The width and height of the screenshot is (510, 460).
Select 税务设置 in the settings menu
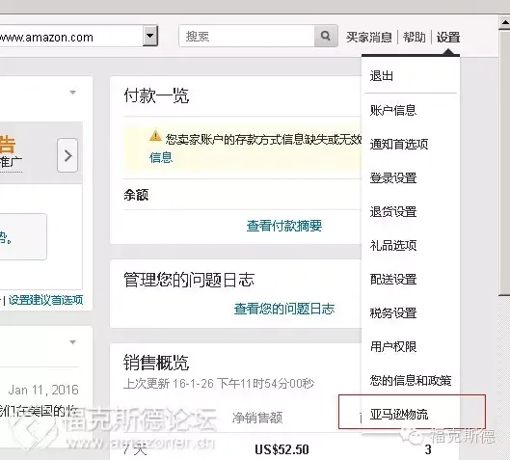click(393, 313)
